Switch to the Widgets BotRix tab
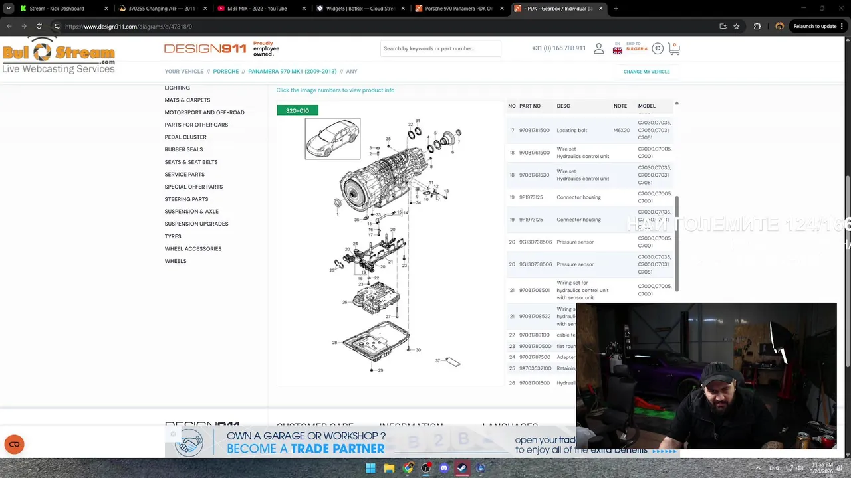Viewport: 851px width, 478px height. coord(360,9)
